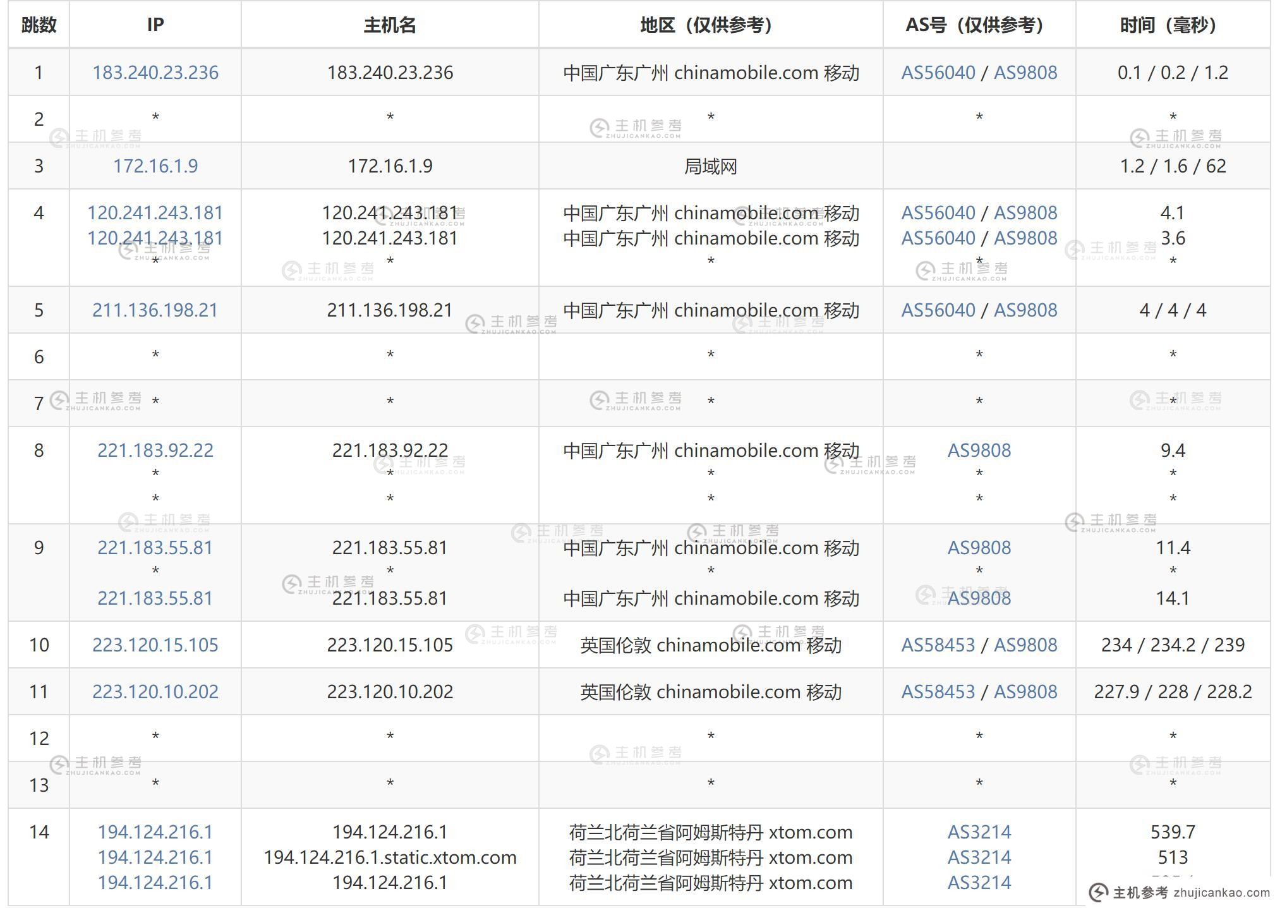Select time value 14.1
Image resolution: width=1275 pixels, height=908 pixels.
point(1173,598)
